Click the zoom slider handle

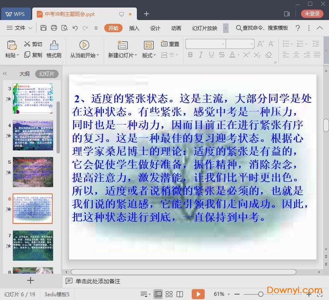pyautogui.click(x=260, y=294)
